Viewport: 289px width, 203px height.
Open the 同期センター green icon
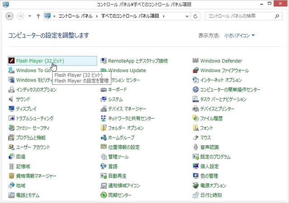(103, 195)
